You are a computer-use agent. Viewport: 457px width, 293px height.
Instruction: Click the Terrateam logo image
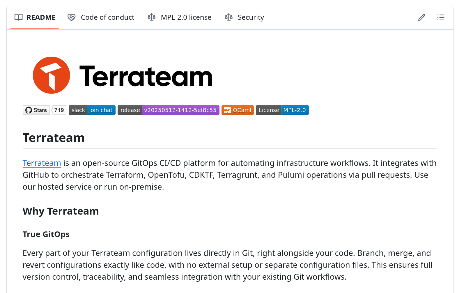pyautogui.click(x=122, y=75)
